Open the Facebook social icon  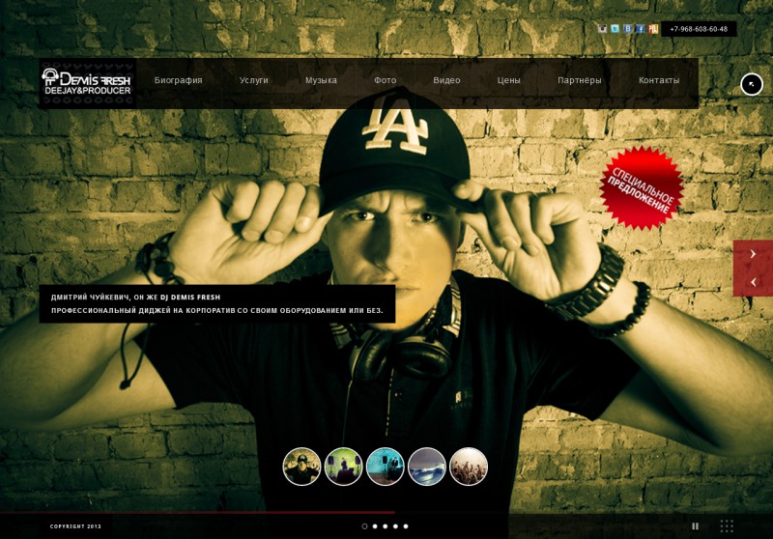point(641,29)
